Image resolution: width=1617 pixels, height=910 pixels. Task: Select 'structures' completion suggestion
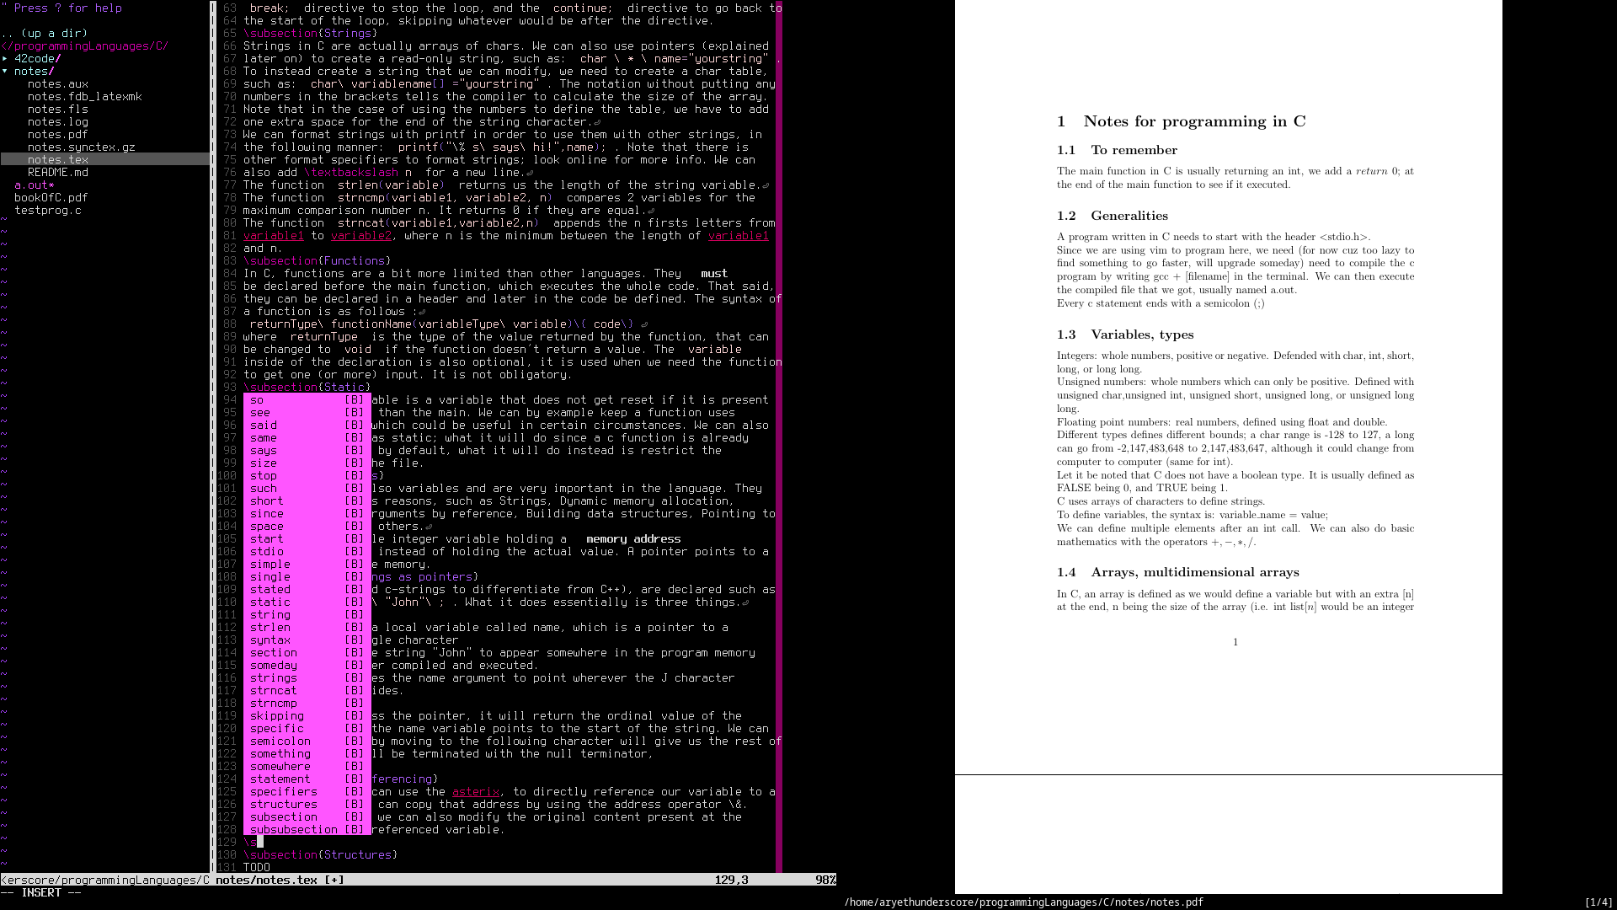pyautogui.click(x=283, y=805)
